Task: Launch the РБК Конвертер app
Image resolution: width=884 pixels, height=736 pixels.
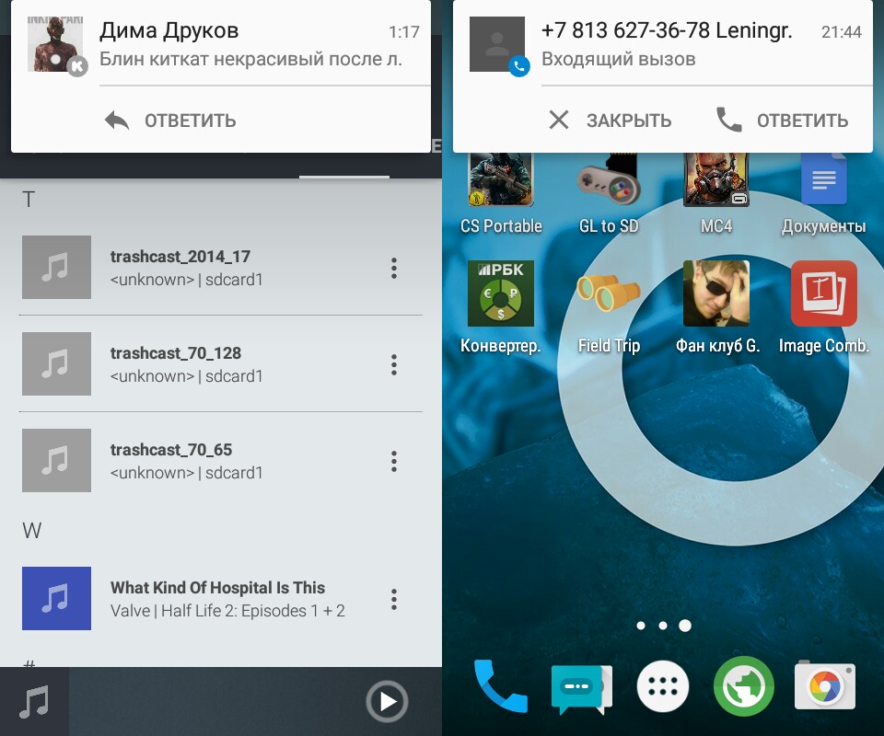Action: pyautogui.click(x=501, y=293)
